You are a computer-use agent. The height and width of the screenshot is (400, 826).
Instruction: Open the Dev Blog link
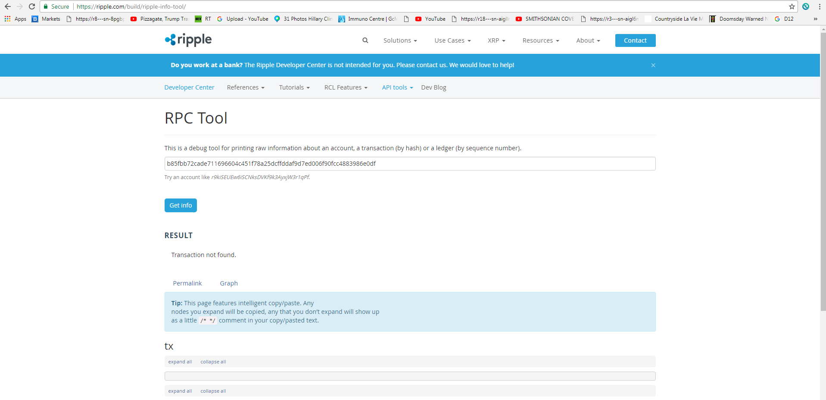433,87
